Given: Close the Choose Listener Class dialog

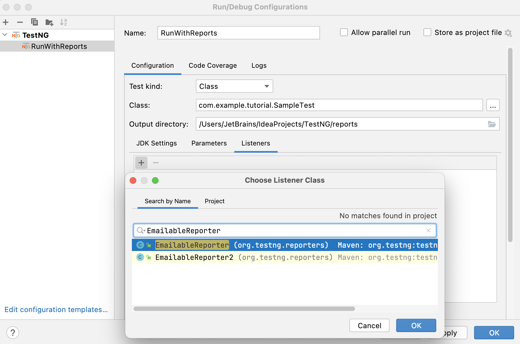Looking at the screenshot, I should (133, 180).
